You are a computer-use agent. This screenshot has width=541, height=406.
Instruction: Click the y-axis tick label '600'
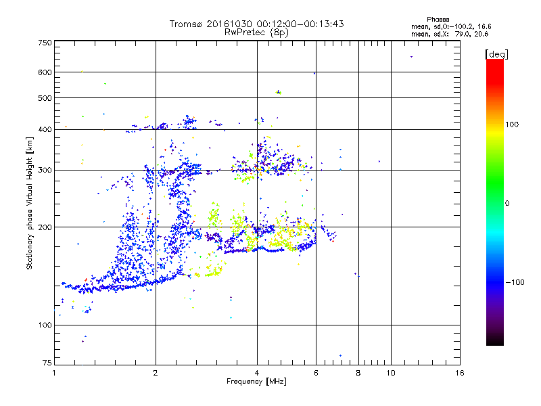(x=45, y=72)
